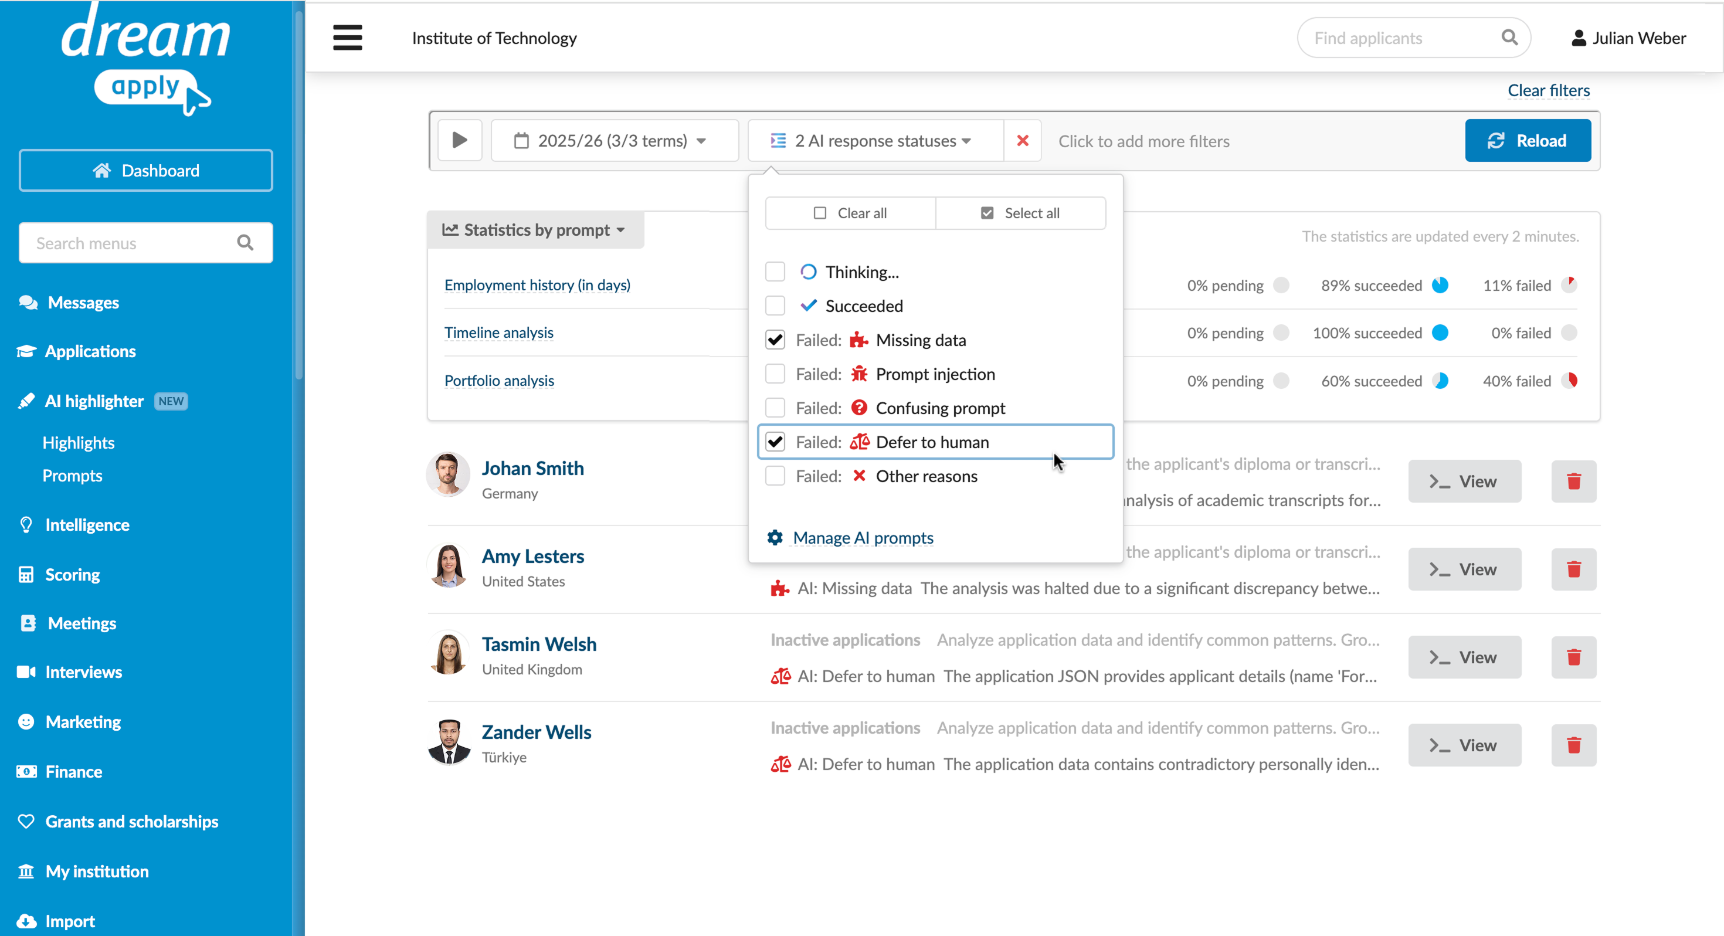Click Grants and scholarships heart icon

[26, 822]
